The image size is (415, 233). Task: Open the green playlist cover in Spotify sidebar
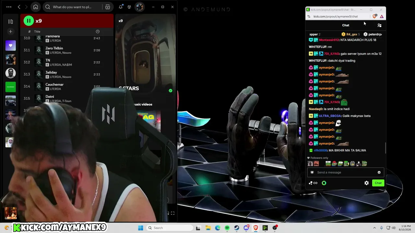pyautogui.click(x=10, y=87)
